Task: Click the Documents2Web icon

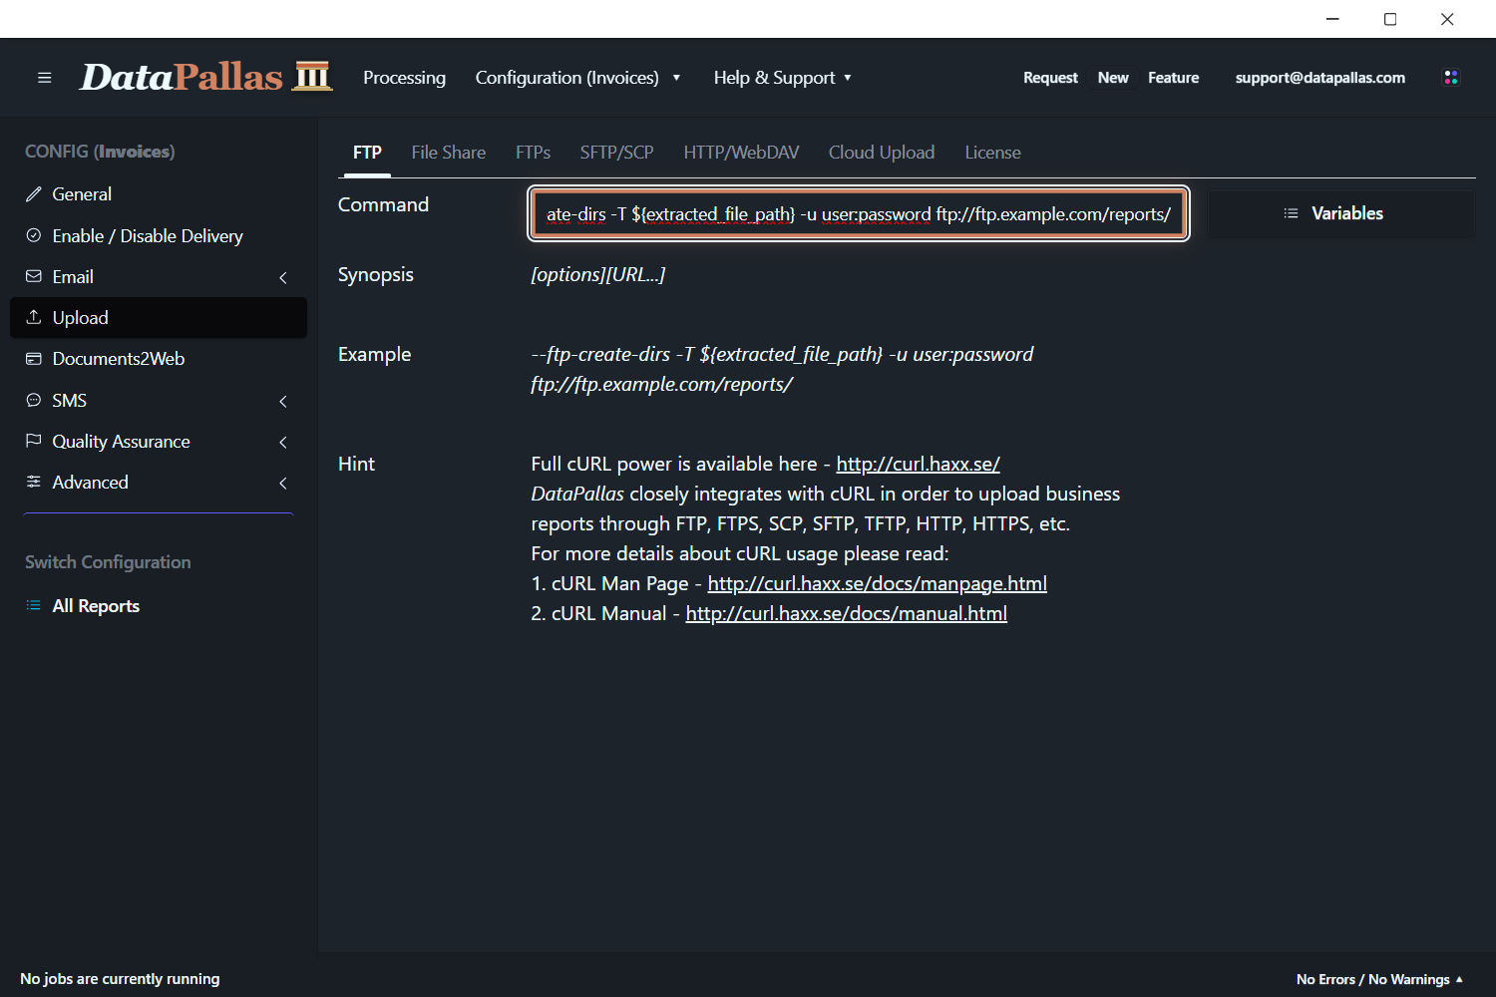Action: click(34, 358)
